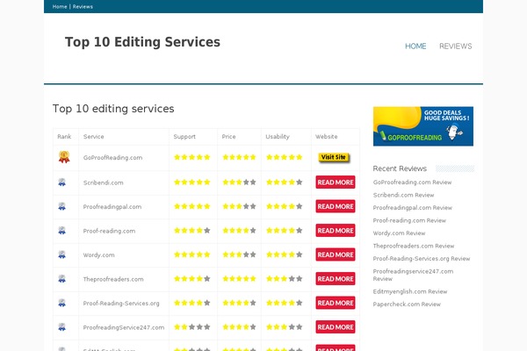Click the Theproofreaders.com service name in table
Viewport: 527px width, 351px height.
pyautogui.click(x=113, y=279)
